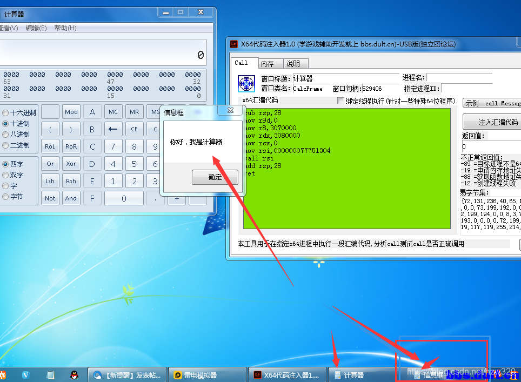Click the Xor operator key

pos(71,164)
